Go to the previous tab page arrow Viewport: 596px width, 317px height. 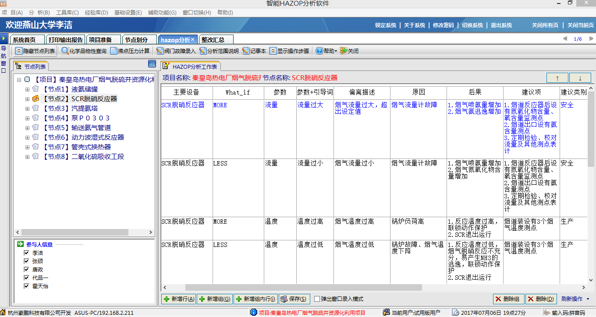(565, 39)
